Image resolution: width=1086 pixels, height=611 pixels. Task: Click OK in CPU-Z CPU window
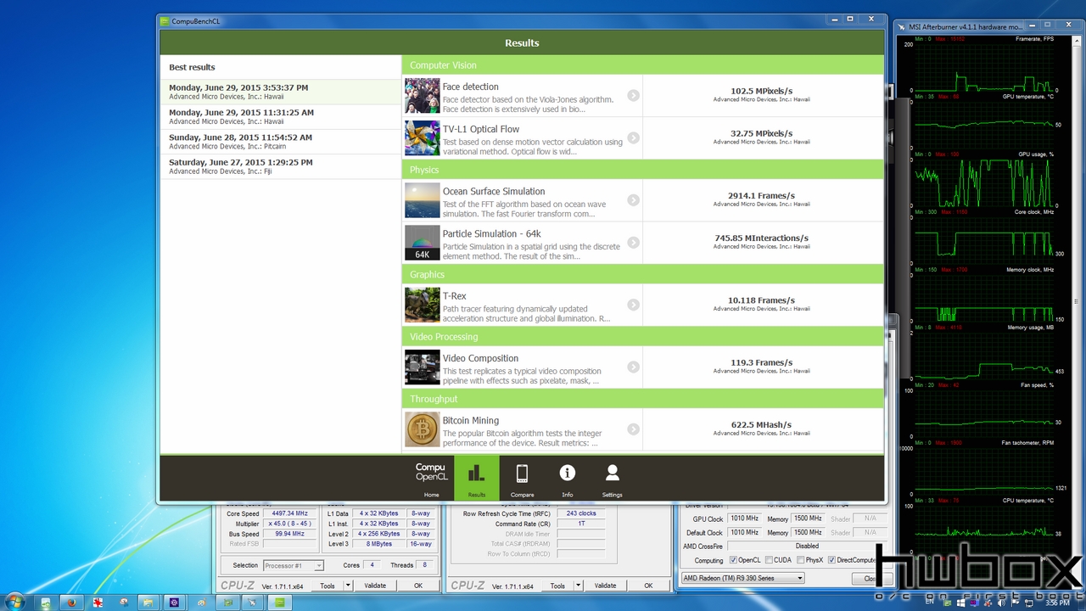[x=418, y=586]
